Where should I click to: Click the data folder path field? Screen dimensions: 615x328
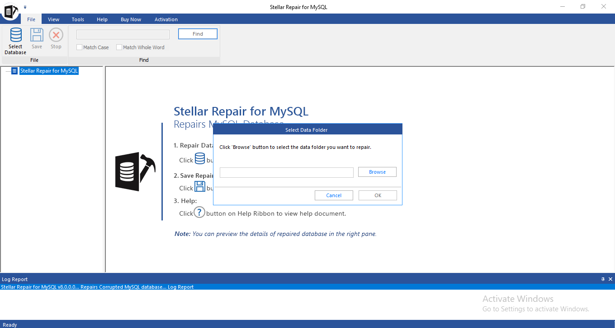tap(286, 172)
